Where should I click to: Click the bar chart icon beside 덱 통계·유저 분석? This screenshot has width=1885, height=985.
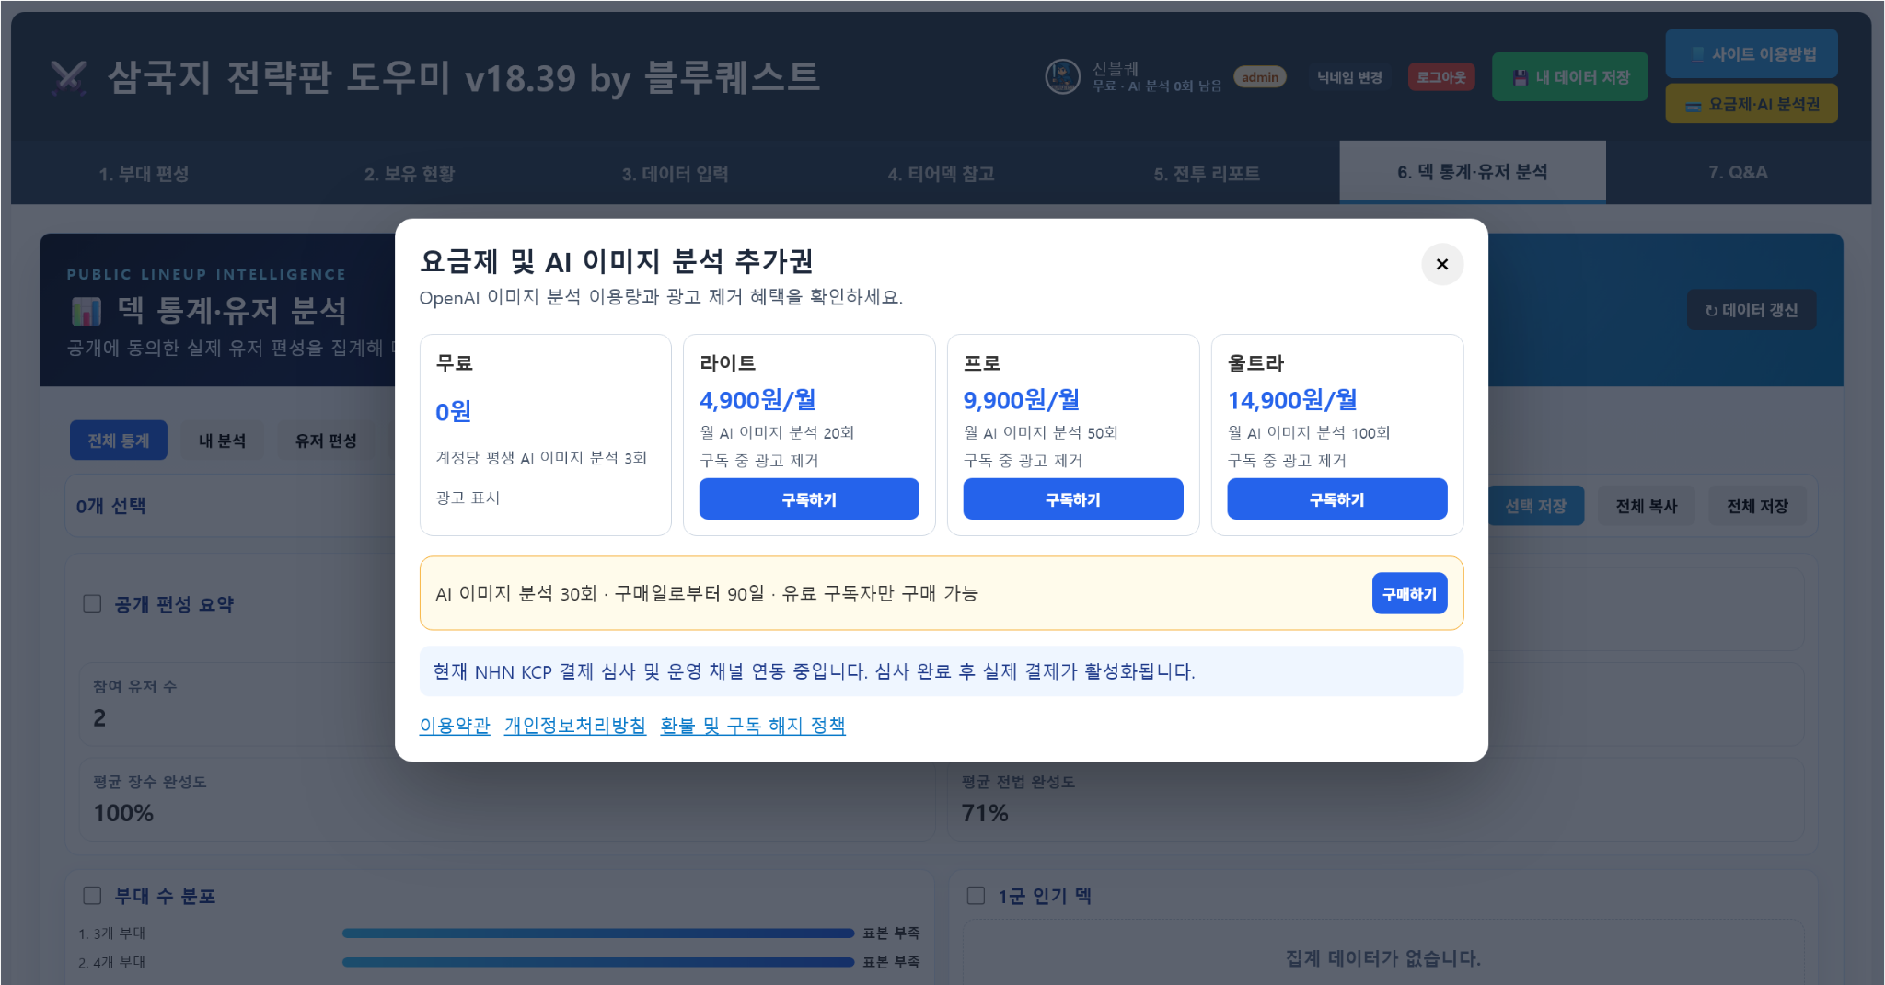pos(87,311)
